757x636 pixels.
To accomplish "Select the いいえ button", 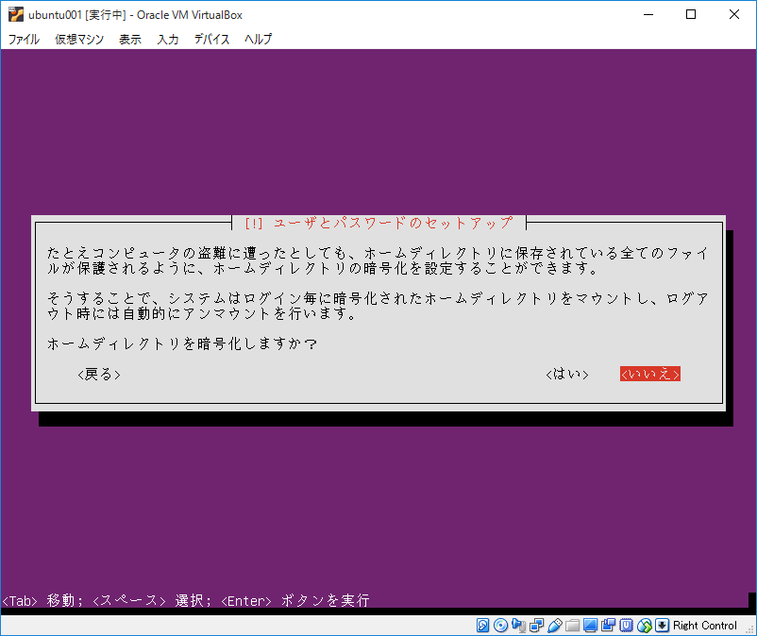I will 649,374.
